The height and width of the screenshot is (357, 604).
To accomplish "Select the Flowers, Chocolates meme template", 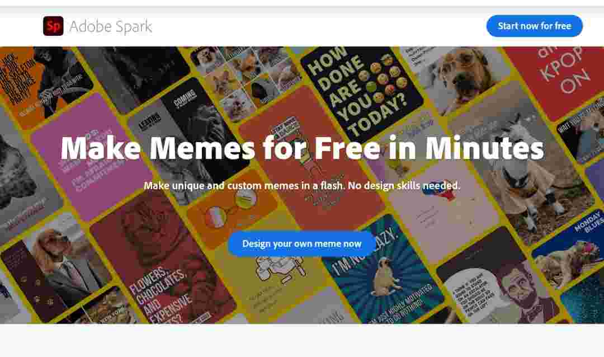I will click(x=162, y=262).
